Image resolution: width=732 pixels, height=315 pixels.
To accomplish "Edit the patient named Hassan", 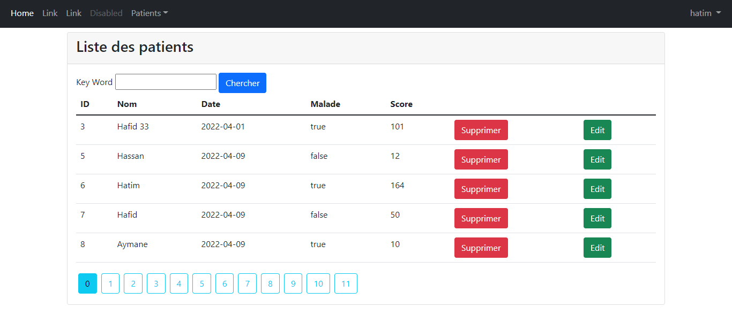I will pos(597,159).
